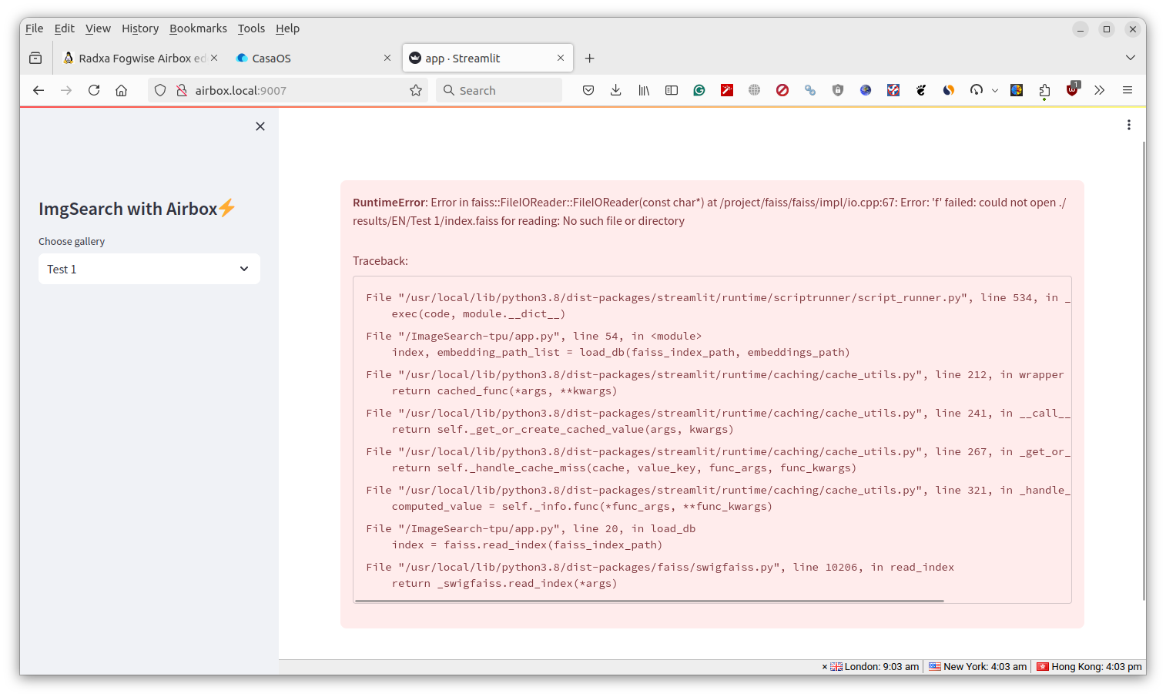Collapse the Streamlit sidebar with X
This screenshot has height=697, width=1166.
click(260, 126)
